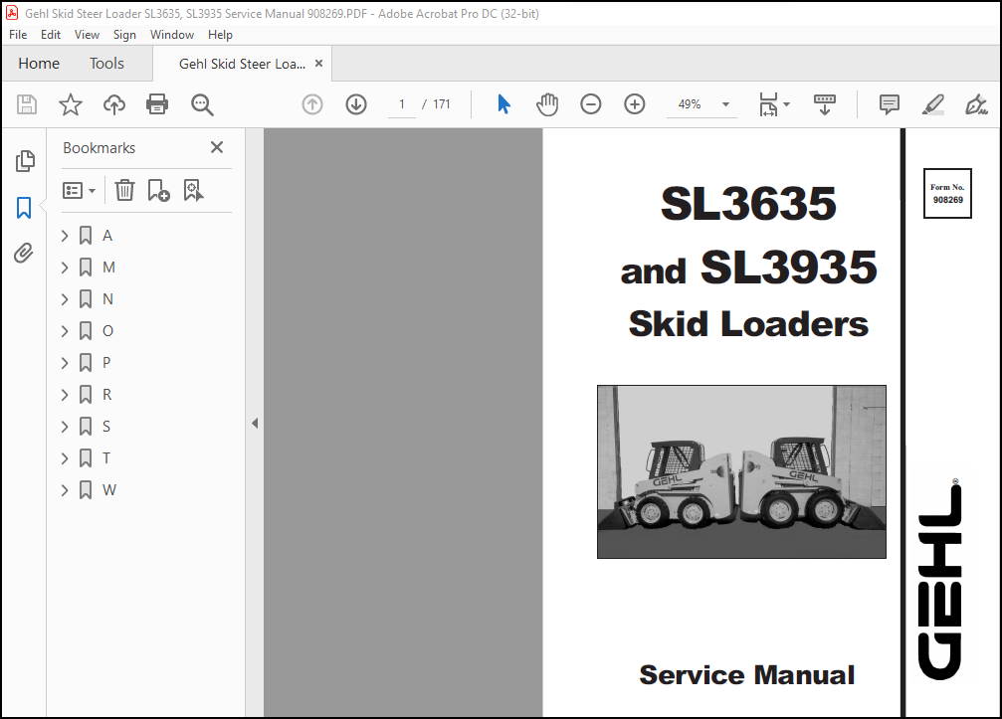Open the Attachments paperclip panel
The height and width of the screenshot is (719, 1002).
click(24, 254)
